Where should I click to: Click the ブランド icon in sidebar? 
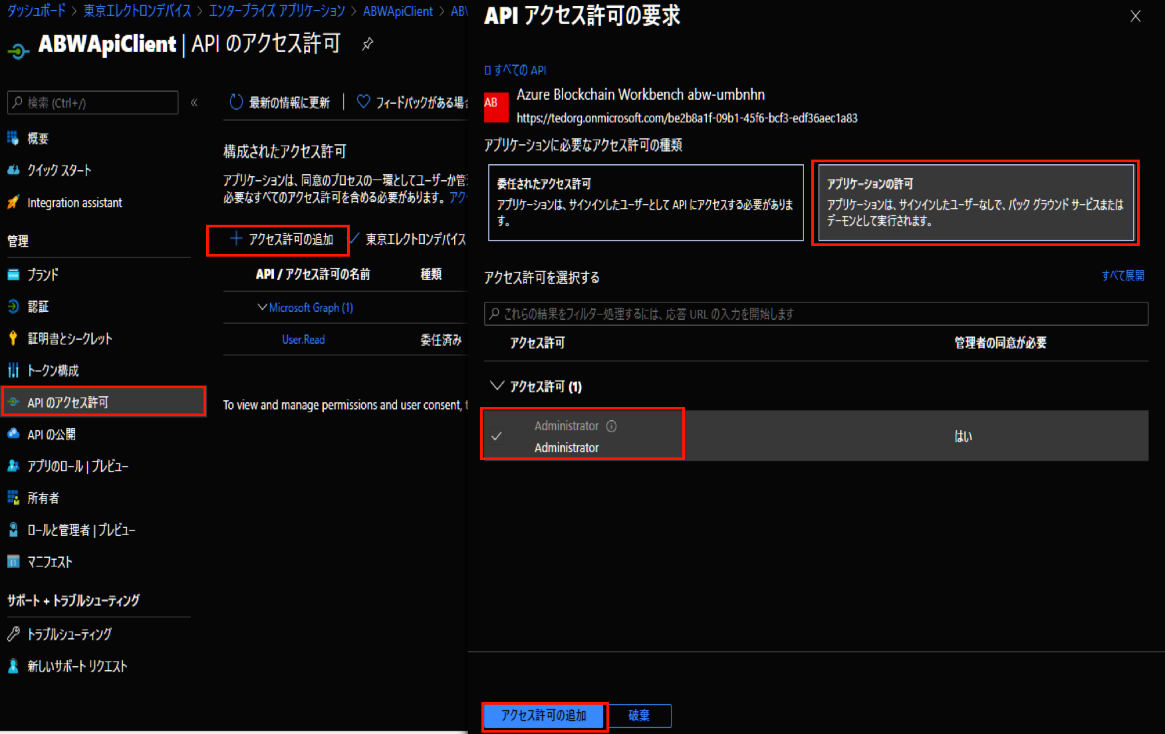coord(13,275)
